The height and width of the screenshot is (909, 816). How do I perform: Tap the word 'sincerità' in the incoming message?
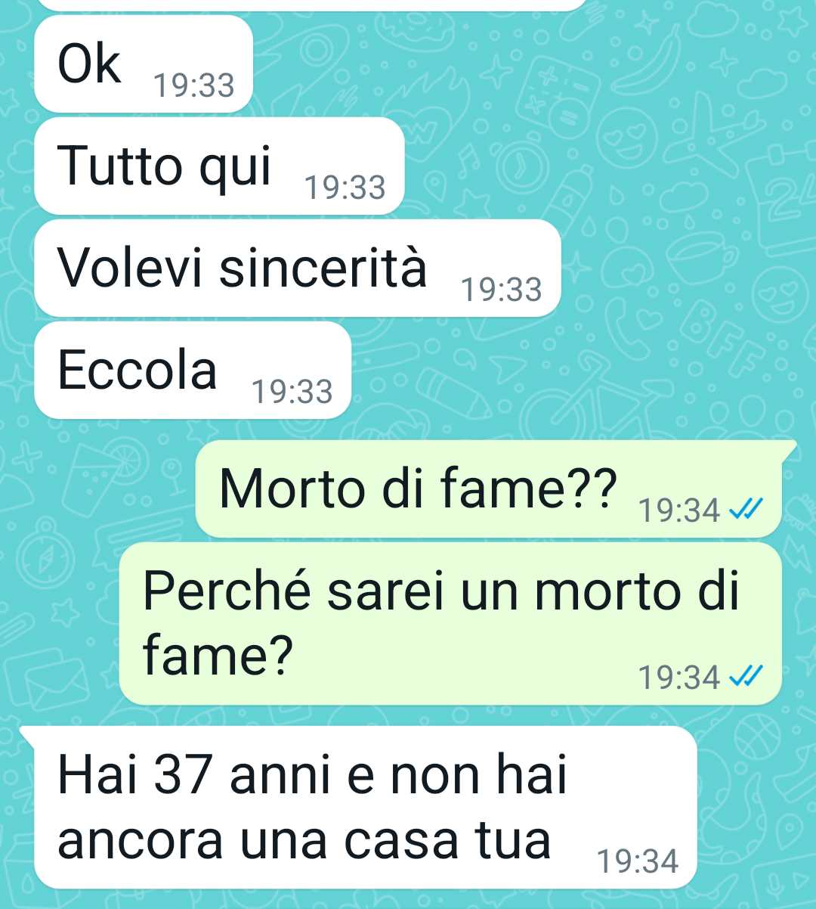(323, 268)
